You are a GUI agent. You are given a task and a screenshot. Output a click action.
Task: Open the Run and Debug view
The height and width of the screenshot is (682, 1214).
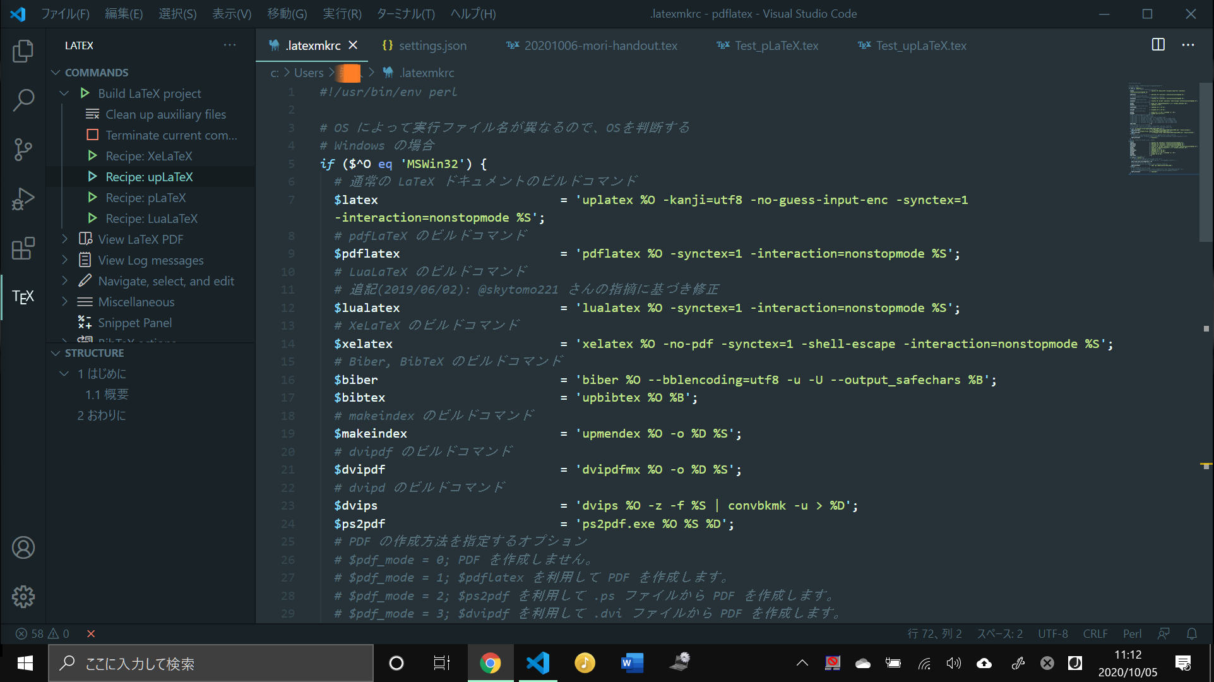pos(23,198)
